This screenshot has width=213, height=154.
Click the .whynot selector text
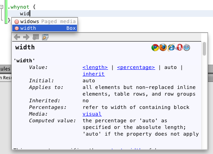click(18, 7)
